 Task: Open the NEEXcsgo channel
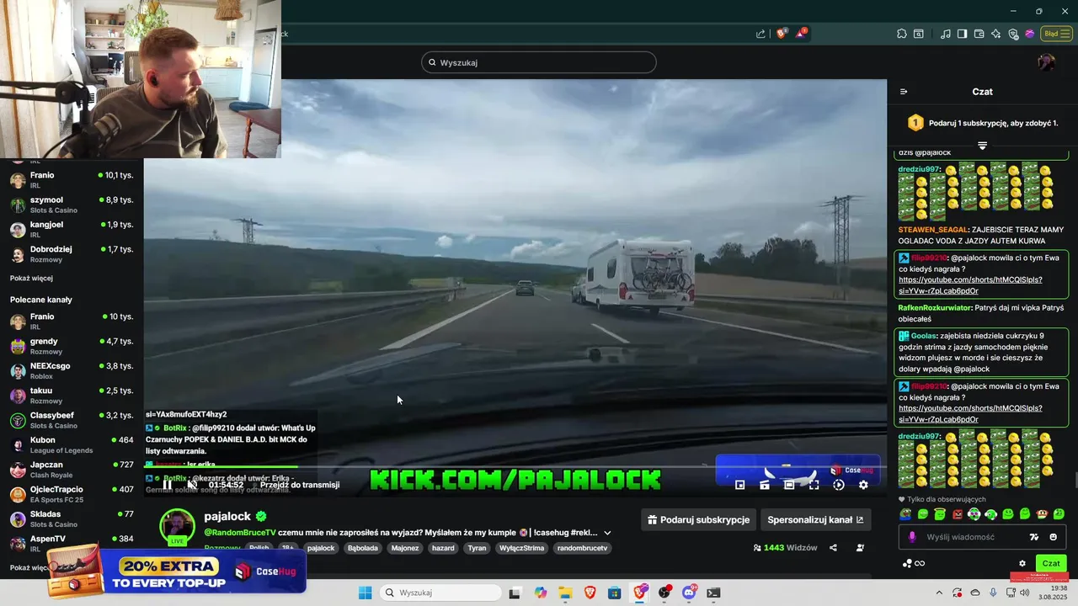point(72,370)
